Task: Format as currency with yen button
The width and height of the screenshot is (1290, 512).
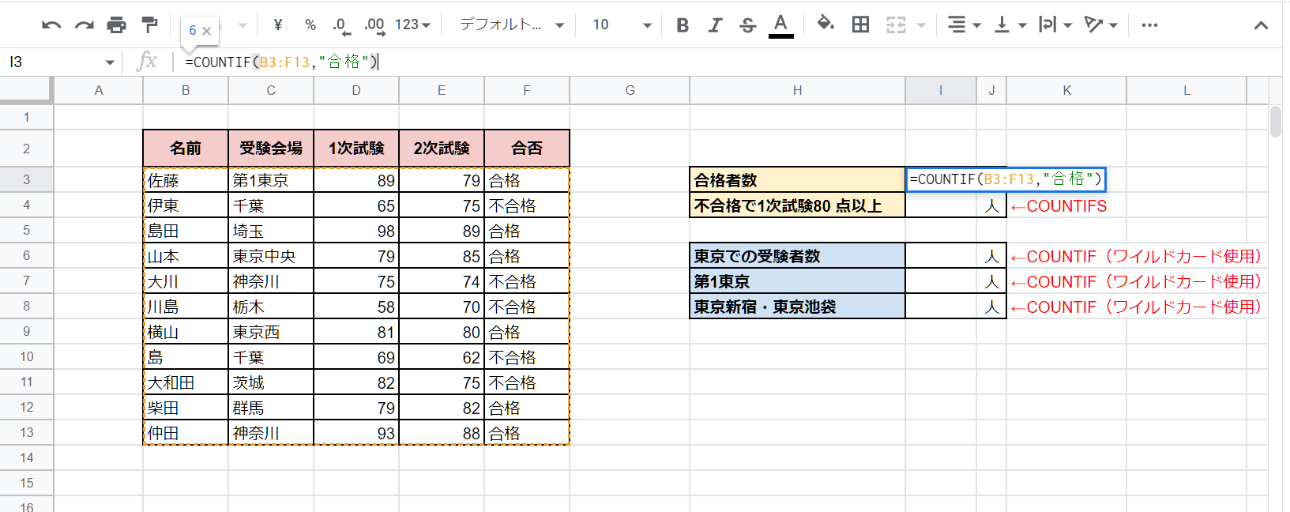Action: point(278,25)
